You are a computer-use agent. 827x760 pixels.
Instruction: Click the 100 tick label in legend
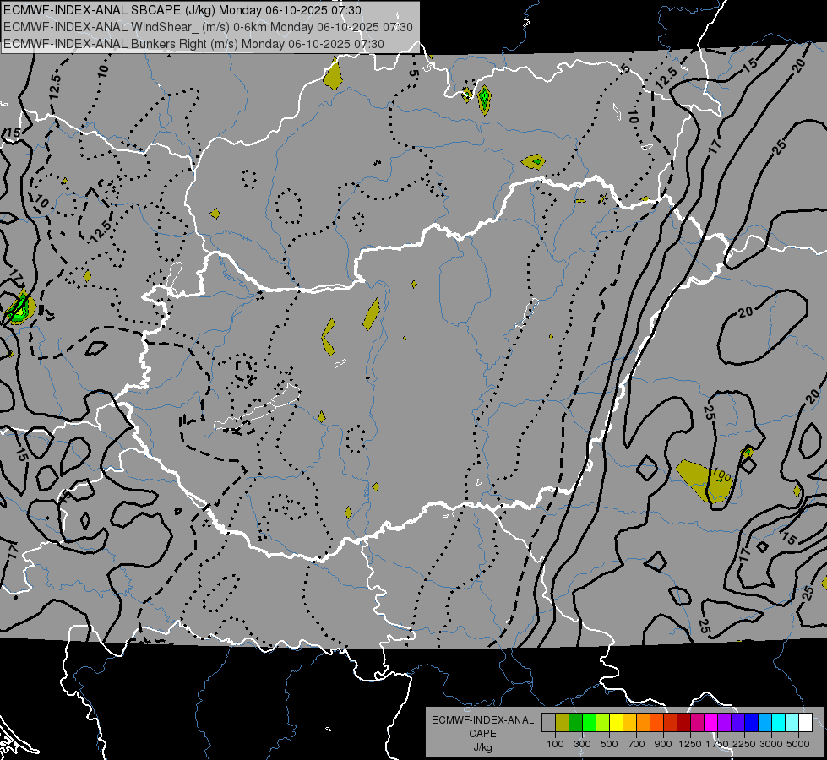[555, 744]
